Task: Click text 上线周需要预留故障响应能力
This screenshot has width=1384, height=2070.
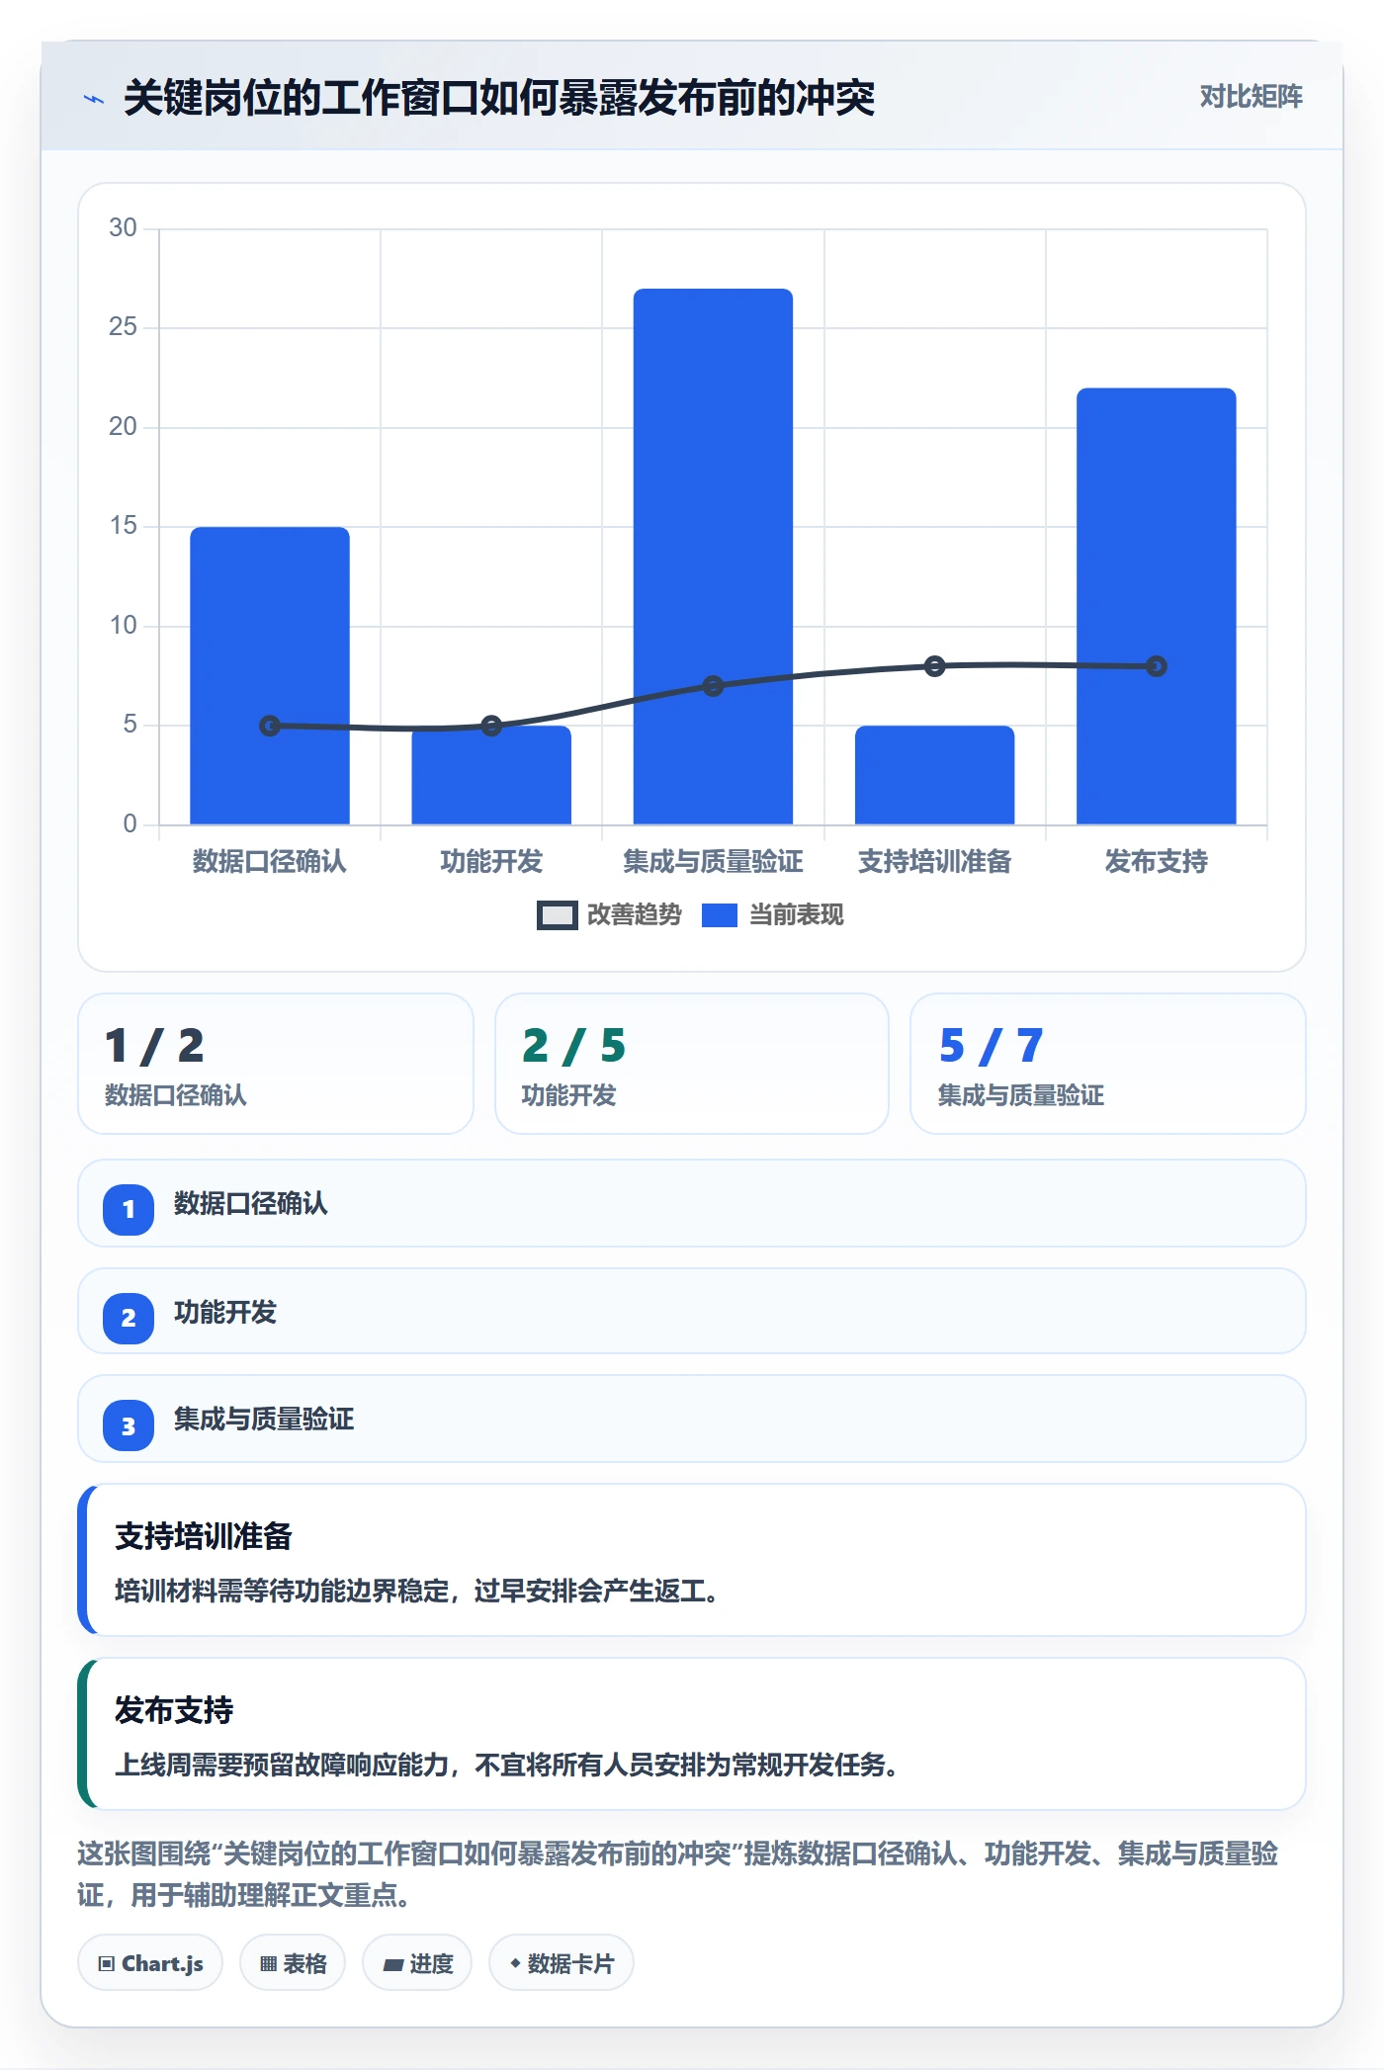Action: pyautogui.click(x=283, y=1765)
